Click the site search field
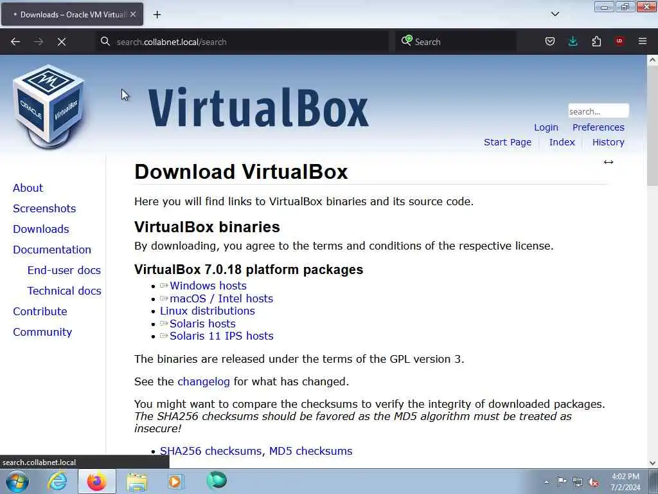This screenshot has width=658, height=494. [x=598, y=111]
